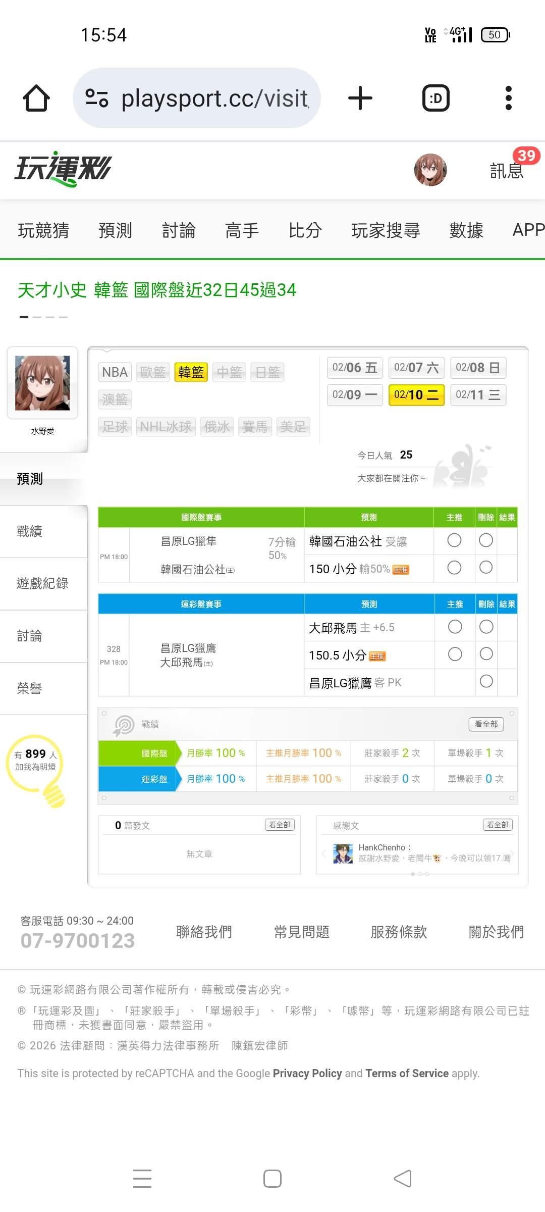Image resolution: width=545 pixels, height=1212 pixels.
Task: Switch to the 戰績 sidebar tab
Action: tap(30, 531)
